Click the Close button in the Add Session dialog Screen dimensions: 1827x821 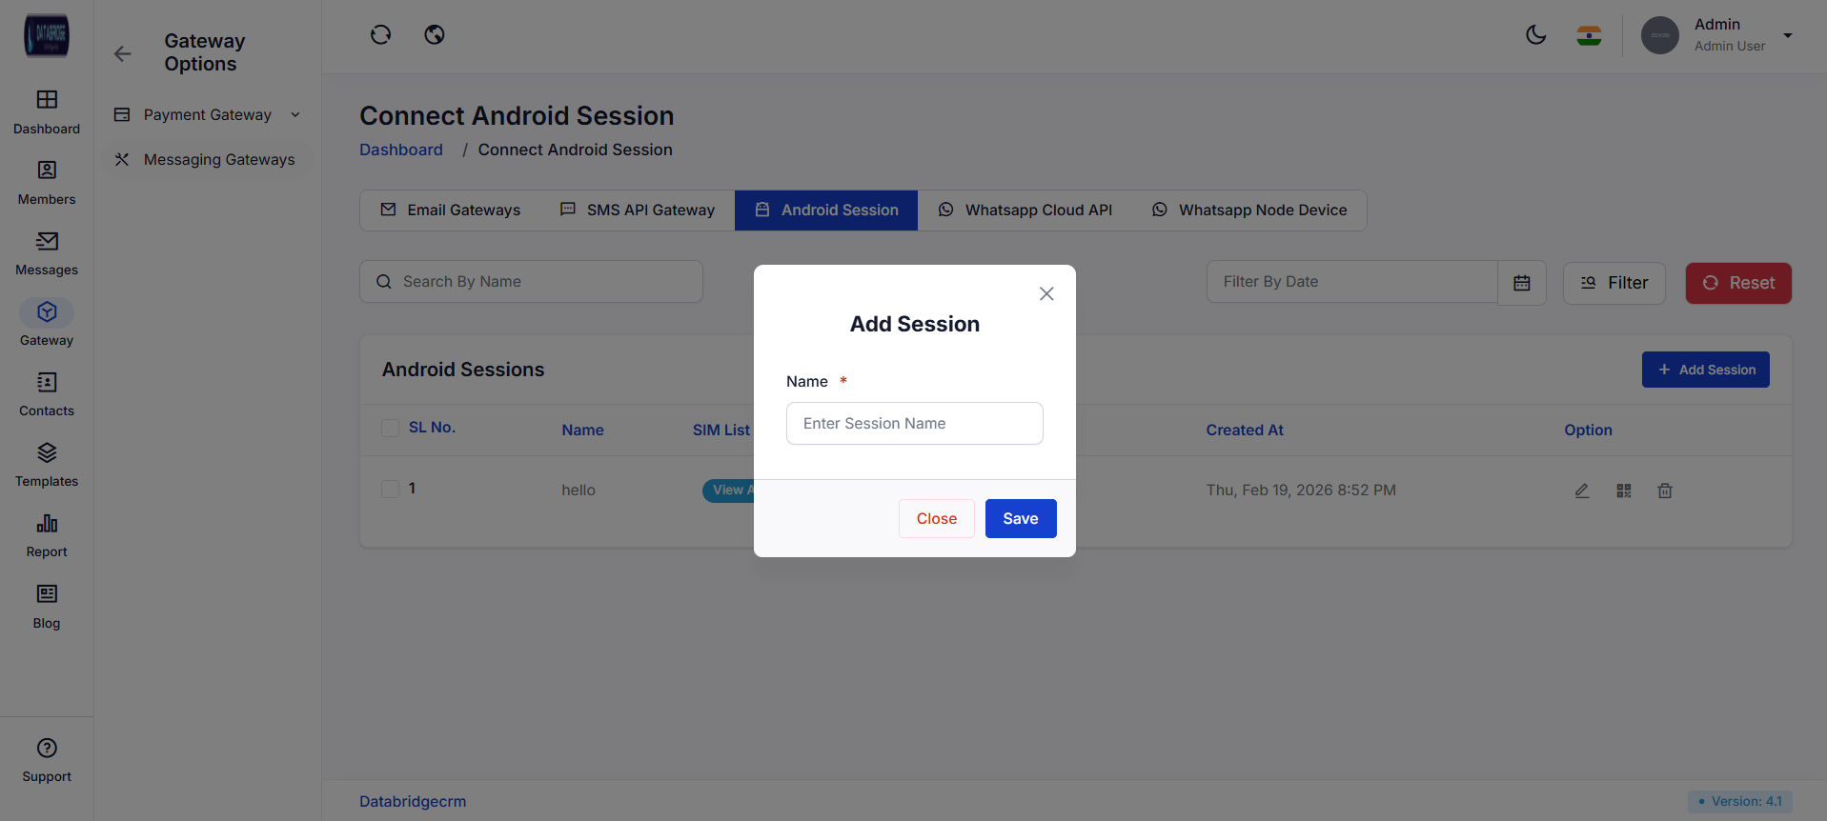936,519
